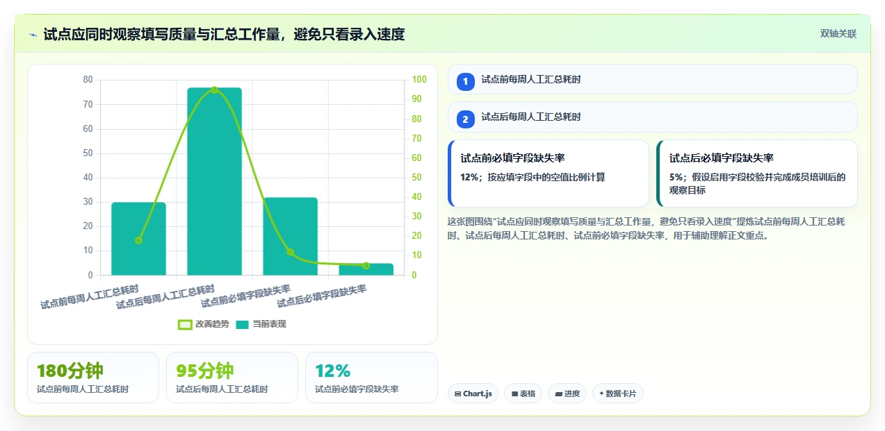Click the summary paragraph starting 这张图围绕

coord(647,228)
